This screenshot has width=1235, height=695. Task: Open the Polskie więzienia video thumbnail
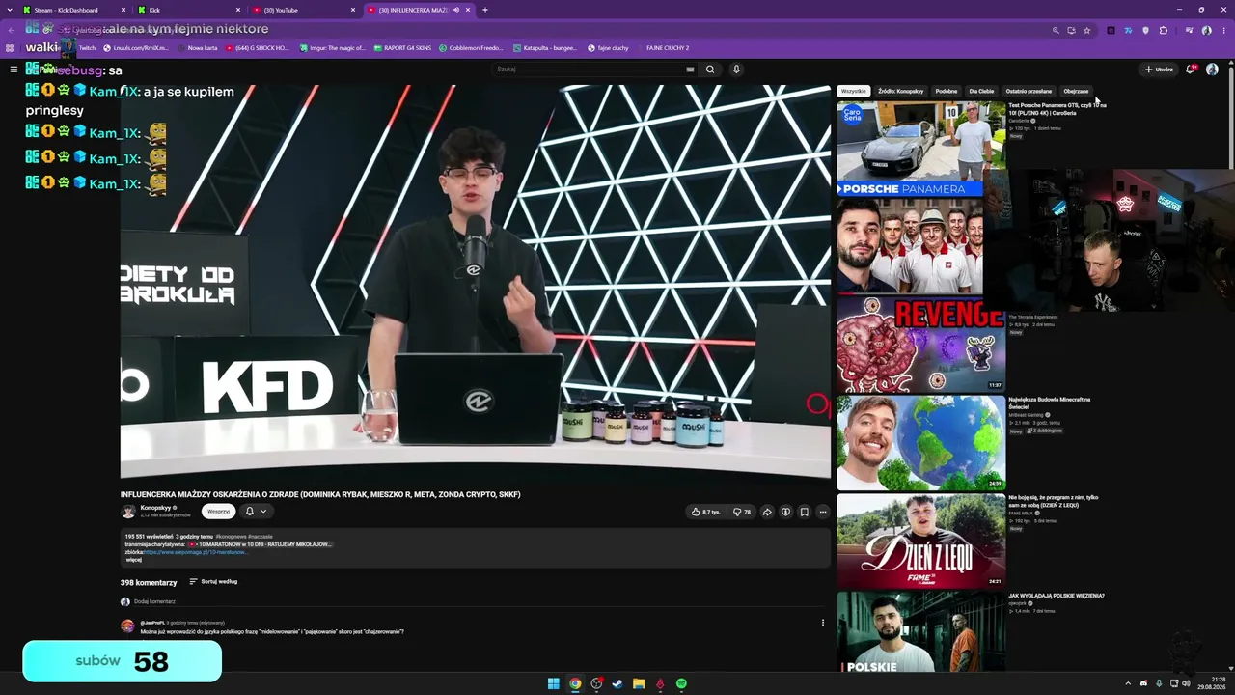coord(920,632)
